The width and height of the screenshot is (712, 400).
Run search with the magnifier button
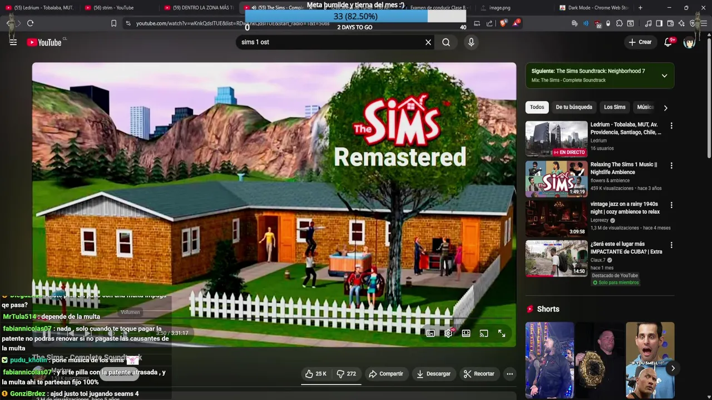446,42
